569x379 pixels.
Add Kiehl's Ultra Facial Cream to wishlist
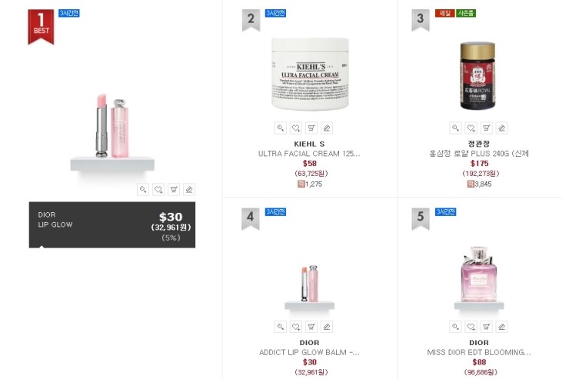pos(296,128)
